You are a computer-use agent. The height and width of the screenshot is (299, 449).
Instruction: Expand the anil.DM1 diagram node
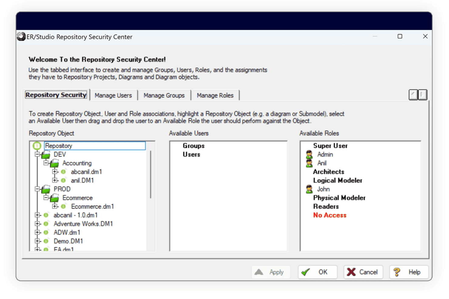click(x=55, y=180)
